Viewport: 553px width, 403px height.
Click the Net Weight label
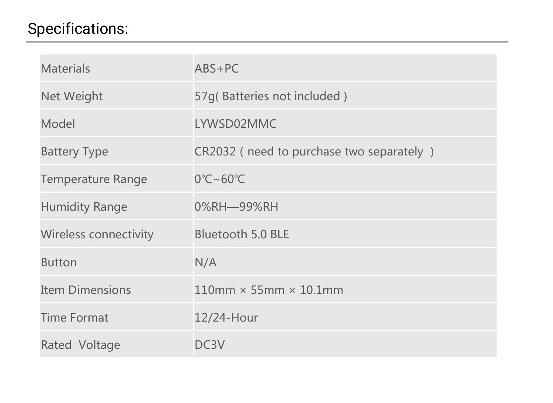point(72,96)
